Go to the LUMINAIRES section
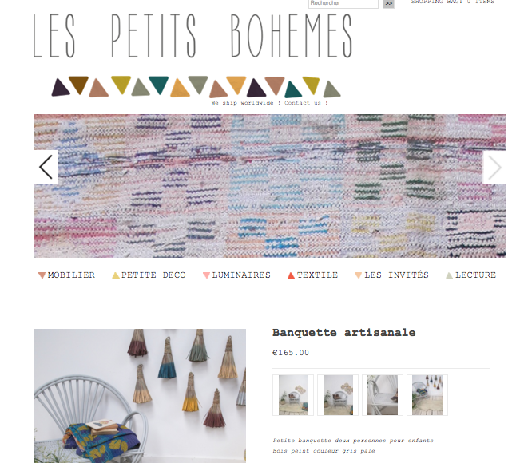This screenshot has width=524, height=463. point(241,275)
